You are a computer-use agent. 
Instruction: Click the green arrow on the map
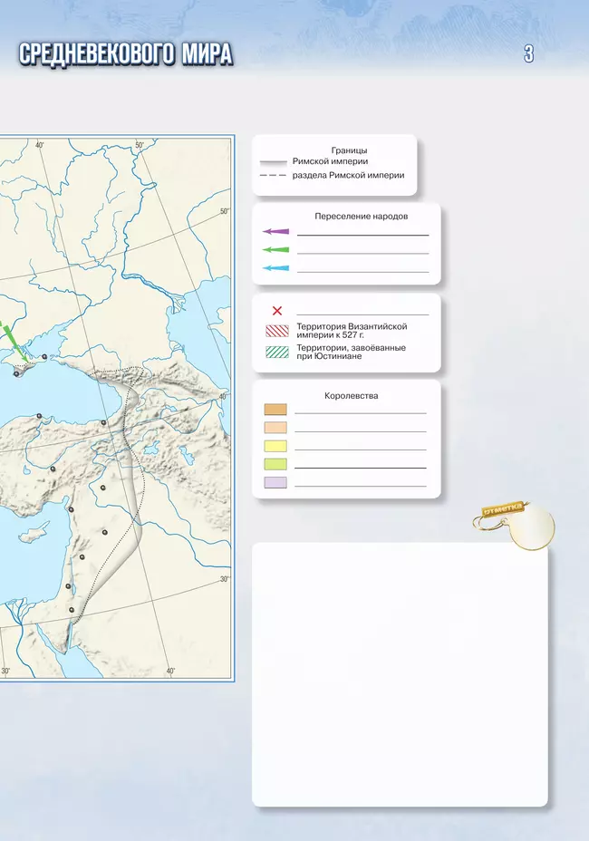tap(6, 335)
